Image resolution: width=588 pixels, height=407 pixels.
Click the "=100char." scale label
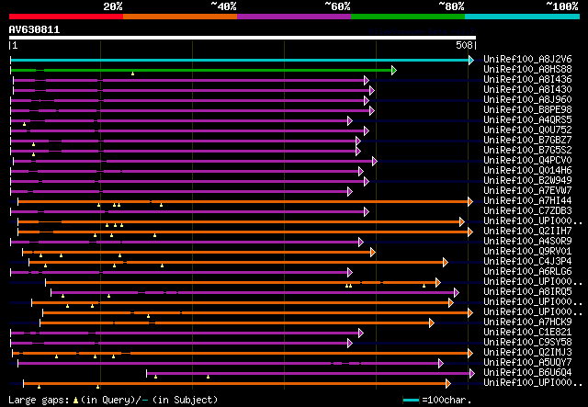click(447, 401)
